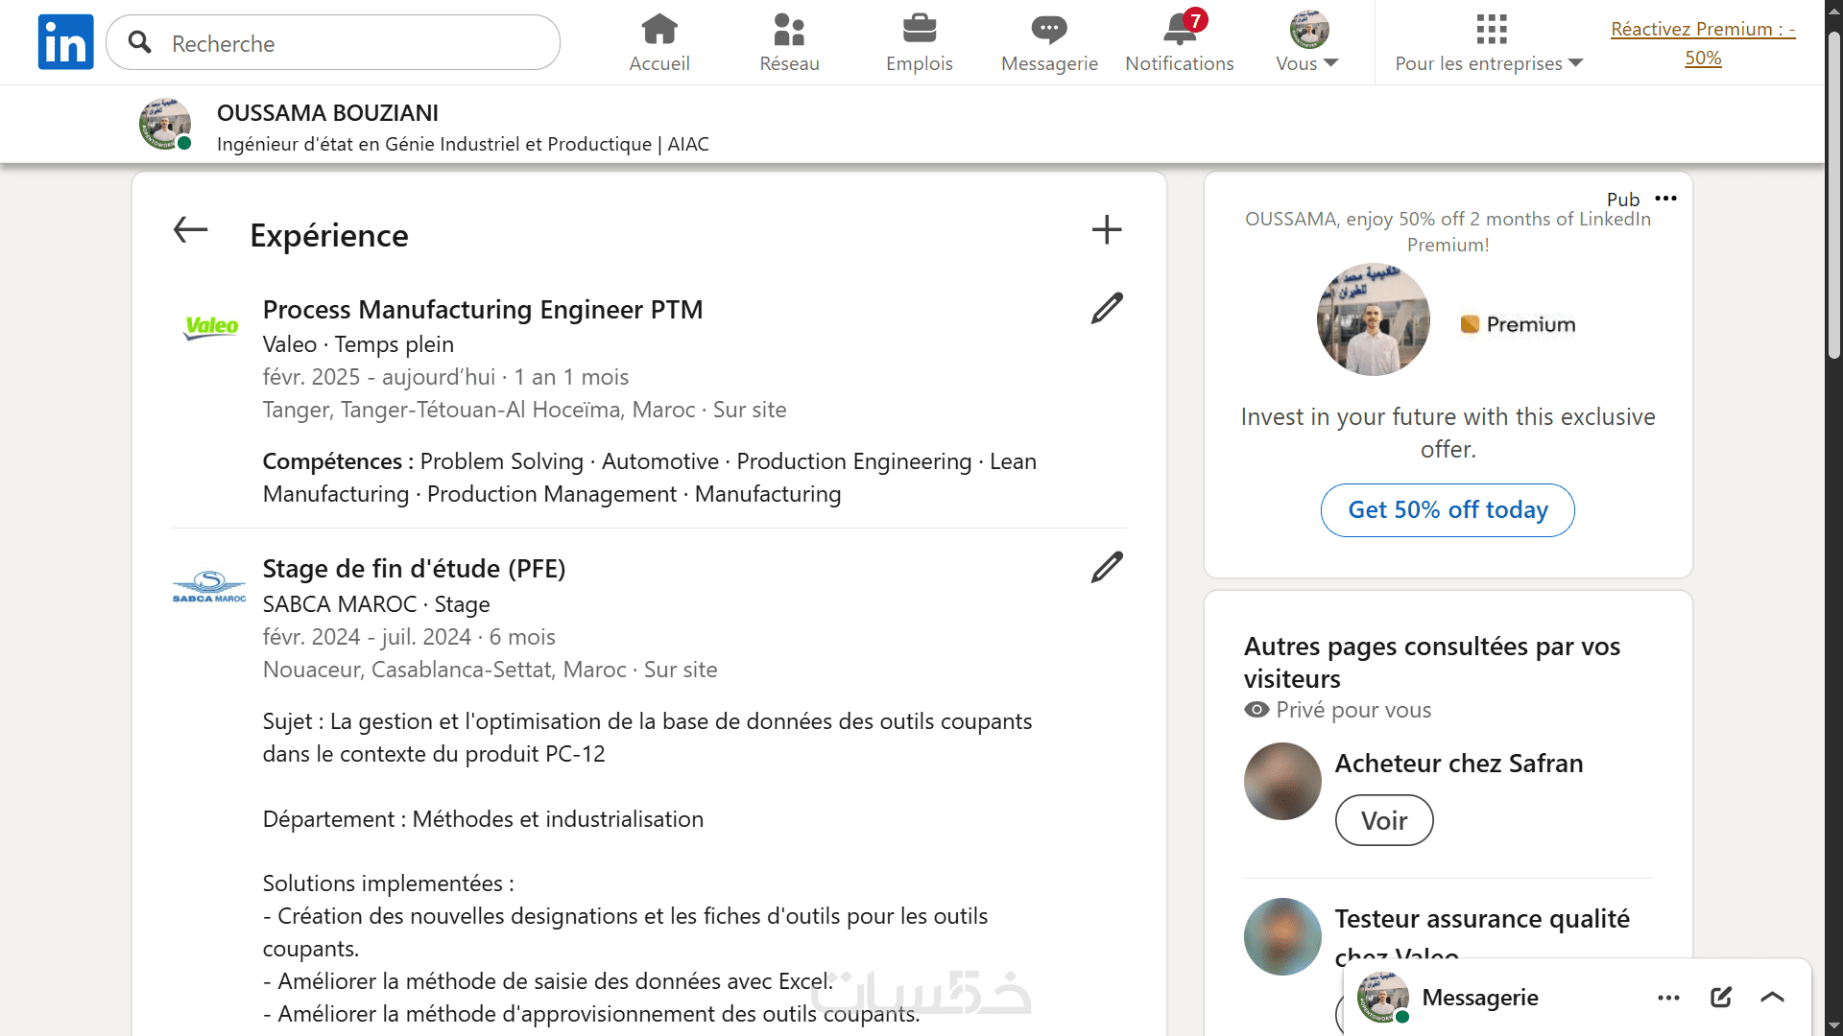
Task: Edit the Valeo Process Manufacturing Engineer entry
Action: pos(1106,309)
